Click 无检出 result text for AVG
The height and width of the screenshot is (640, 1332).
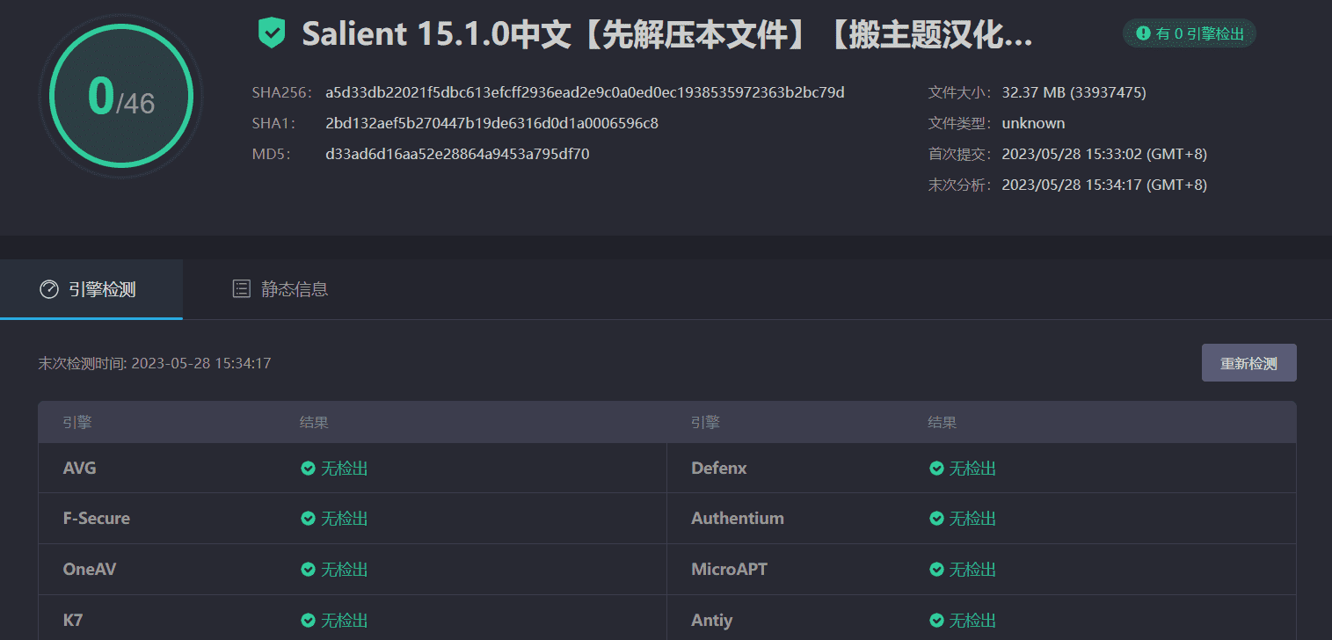tap(345, 469)
